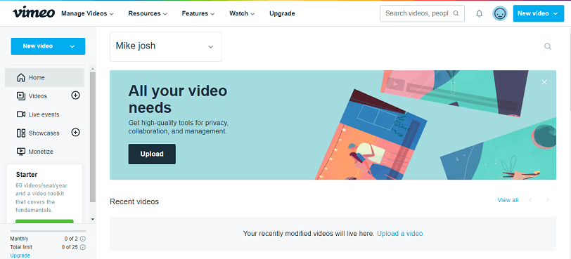The image size is (571, 259).
Task: Open Resources dropdown menu
Action: [148, 13]
